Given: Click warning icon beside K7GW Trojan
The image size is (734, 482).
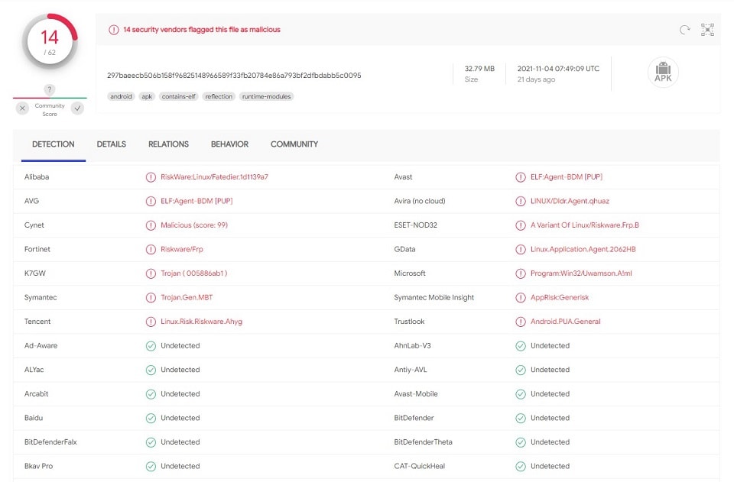Looking at the screenshot, I should click(x=151, y=273).
